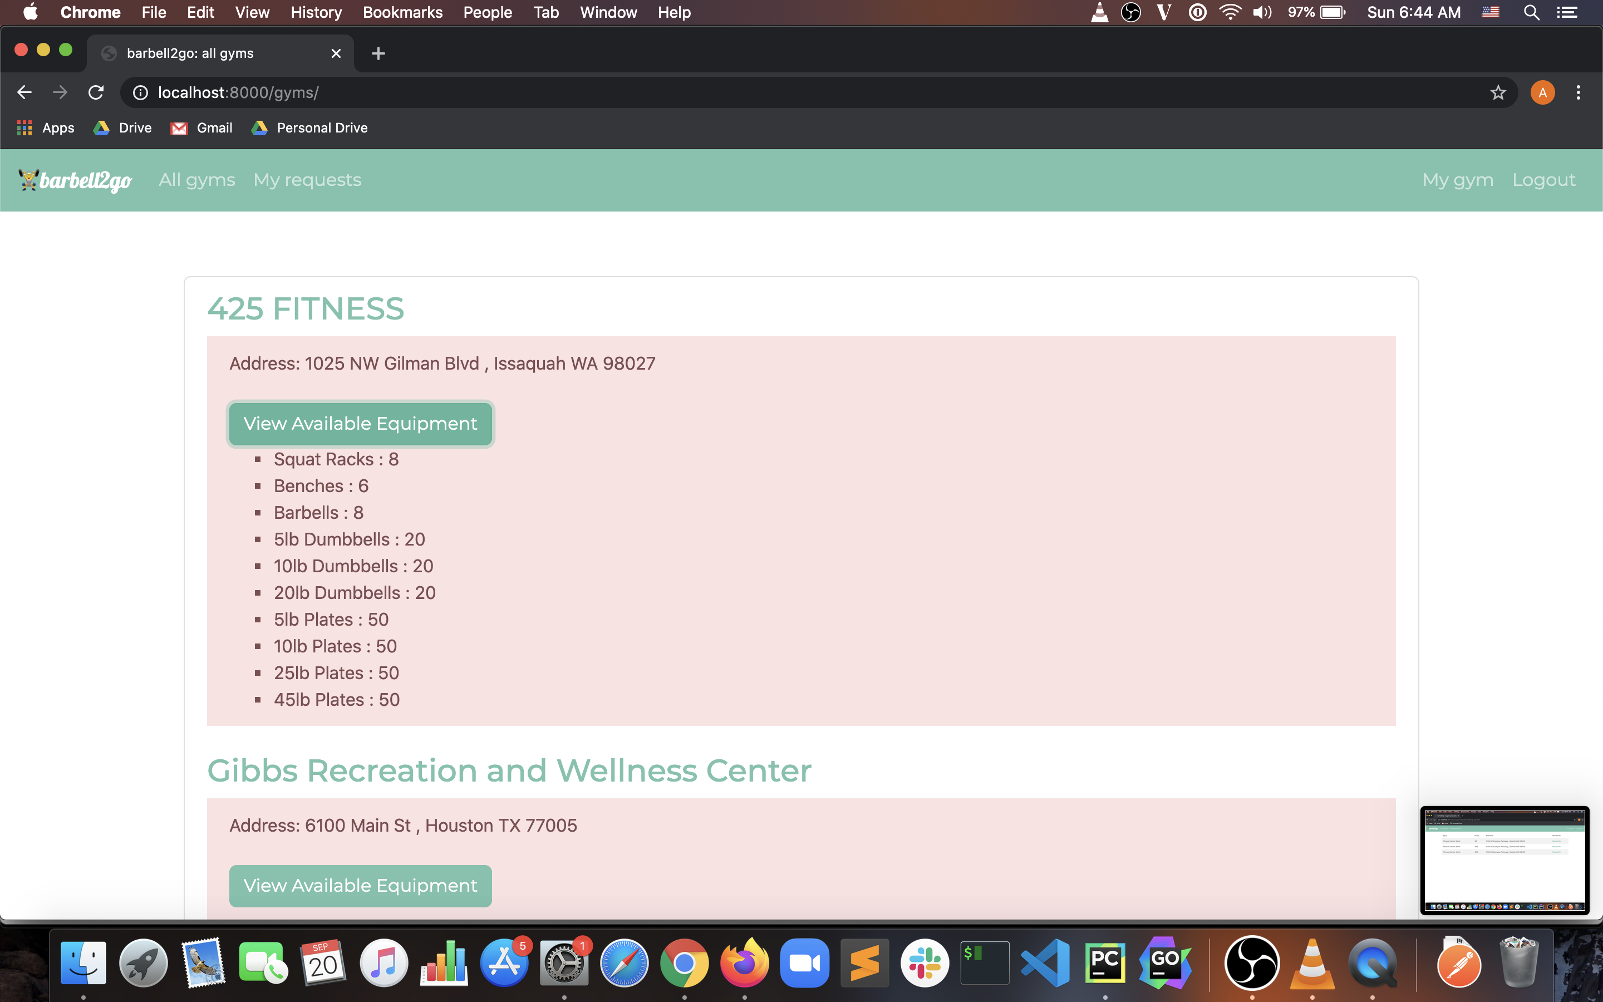The height and width of the screenshot is (1002, 1603).
Task: Go to My requests page
Action: tap(307, 180)
